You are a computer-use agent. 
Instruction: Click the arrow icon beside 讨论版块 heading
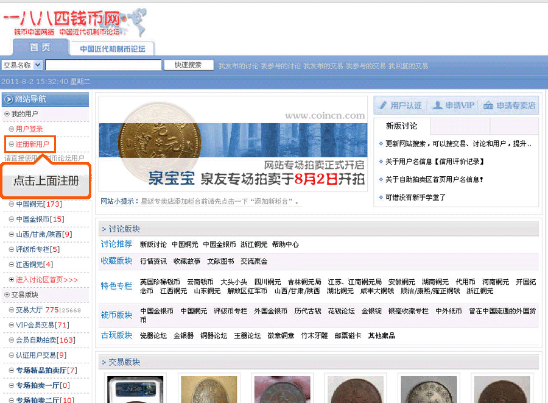tap(104, 229)
